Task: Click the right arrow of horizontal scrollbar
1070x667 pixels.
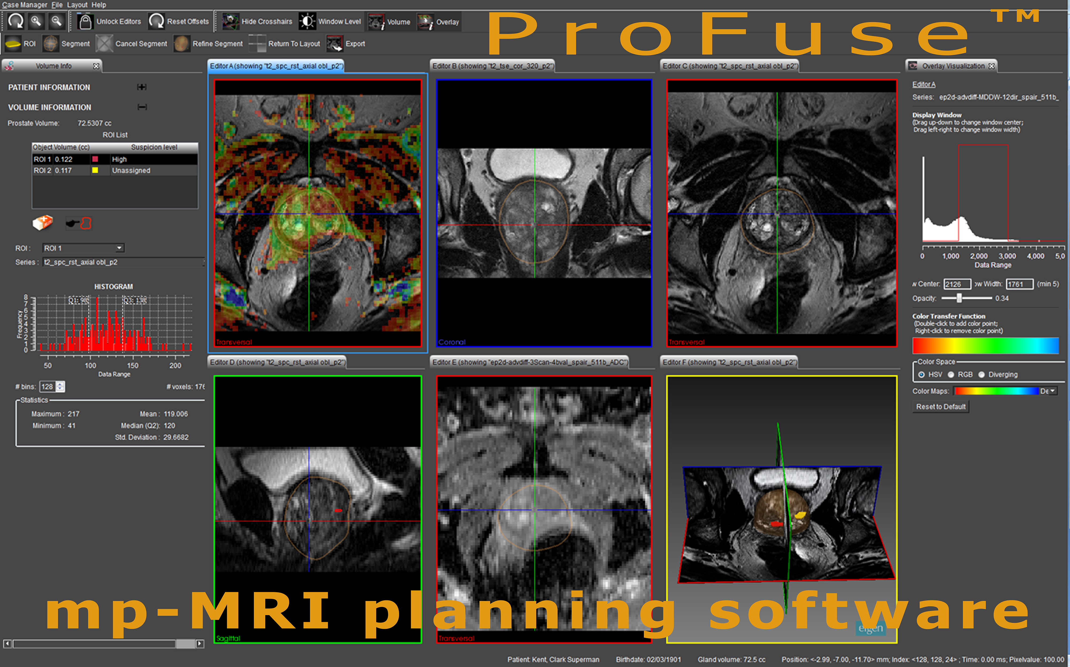Action: pyautogui.click(x=200, y=644)
